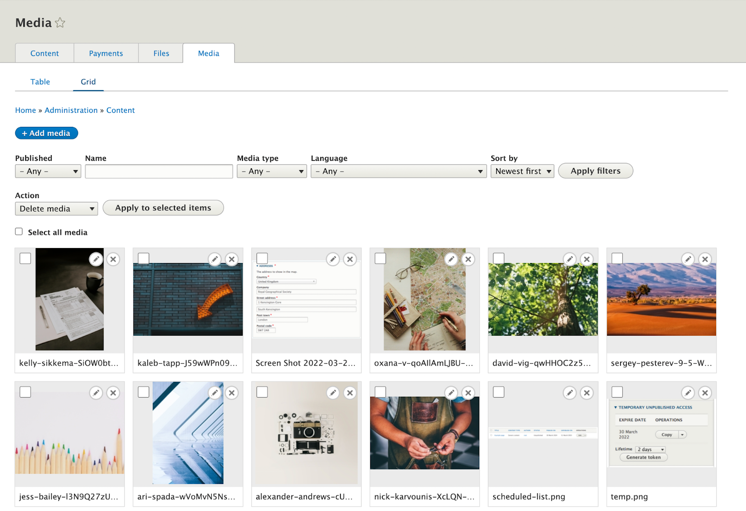This screenshot has height=511, width=746.
Task: Edit the ari-spada media item
Action: (x=214, y=393)
